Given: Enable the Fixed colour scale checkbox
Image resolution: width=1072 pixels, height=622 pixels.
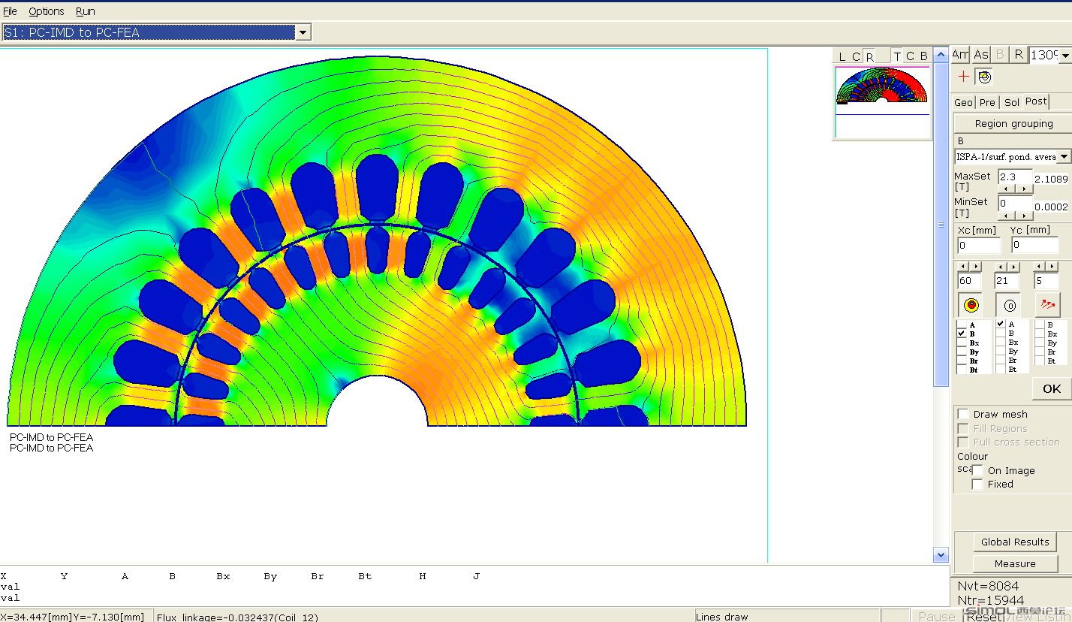Looking at the screenshot, I should pyautogui.click(x=977, y=484).
